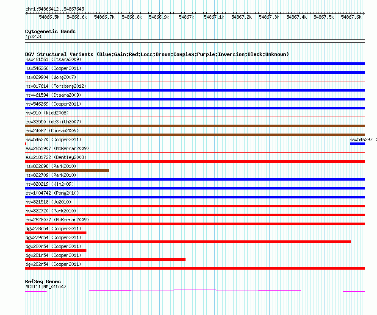Open the nsv817614 (Forsberg2012) variant label
The height and width of the screenshot is (315, 377).
tap(56, 86)
